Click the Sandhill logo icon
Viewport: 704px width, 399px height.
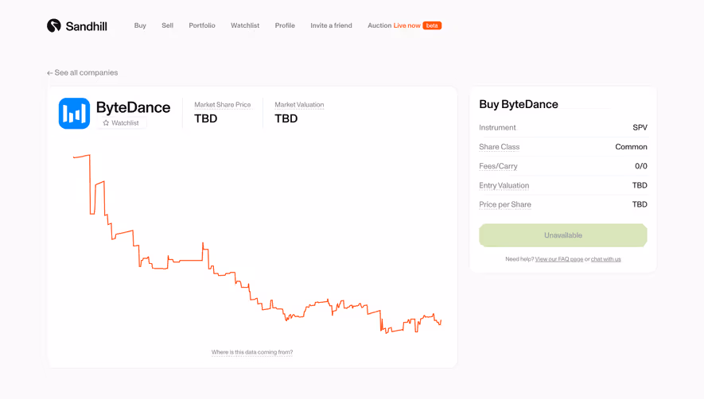pos(54,25)
